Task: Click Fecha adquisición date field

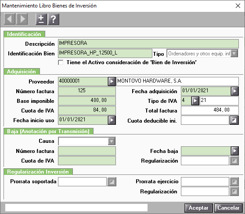Action: pos(206,91)
